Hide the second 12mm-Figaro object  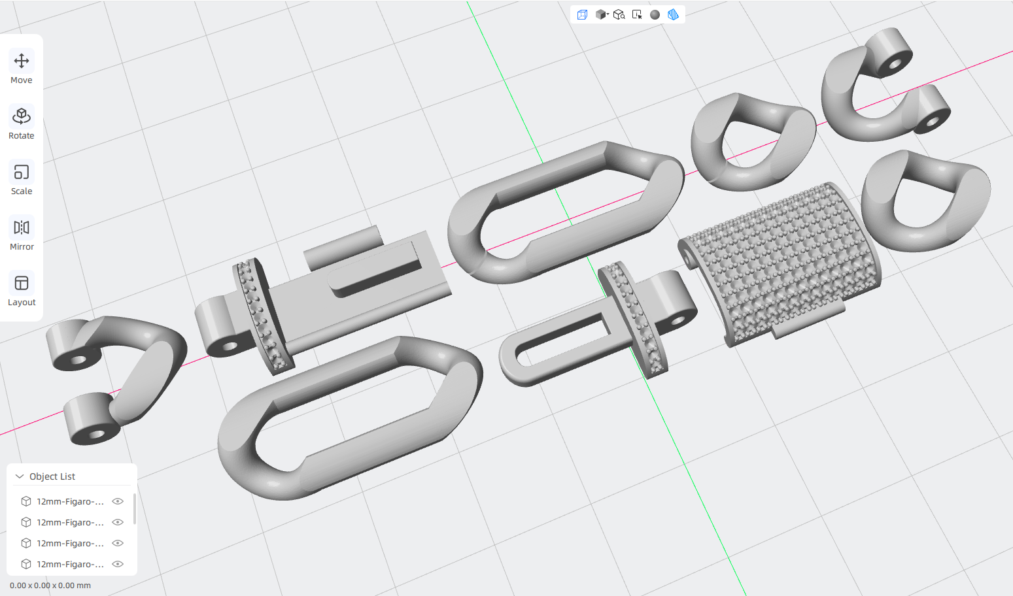(x=118, y=522)
